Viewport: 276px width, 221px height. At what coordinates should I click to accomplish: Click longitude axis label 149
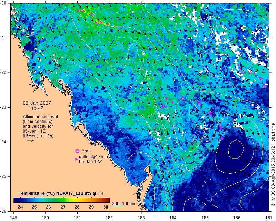[x=14, y=218]
